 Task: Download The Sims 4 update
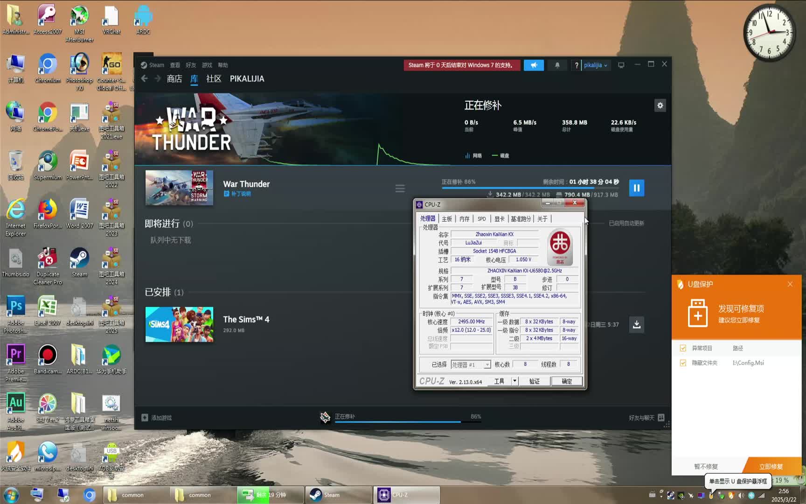pyautogui.click(x=636, y=324)
